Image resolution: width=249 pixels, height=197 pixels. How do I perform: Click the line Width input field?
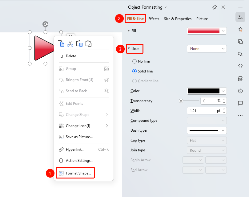[x=207, y=111]
